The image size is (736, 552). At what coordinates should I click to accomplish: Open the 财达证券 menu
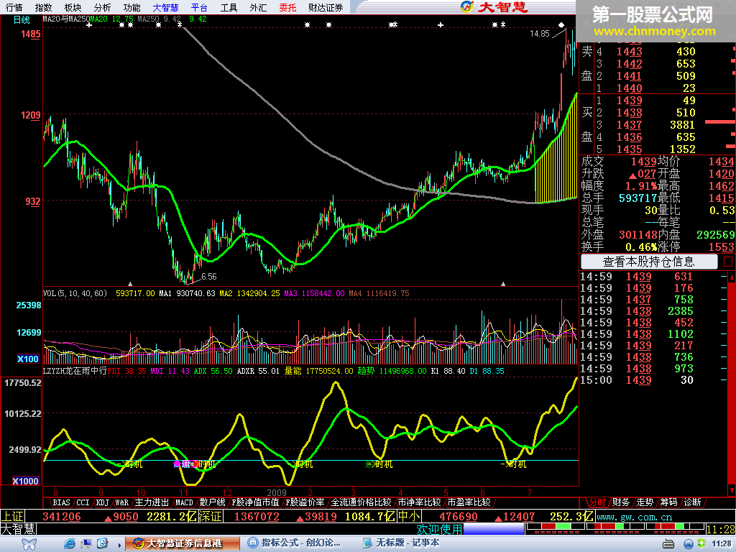pyautogui.click(x=326, y=7)
